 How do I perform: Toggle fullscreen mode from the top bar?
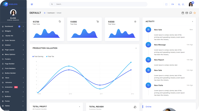coord(166,4)
